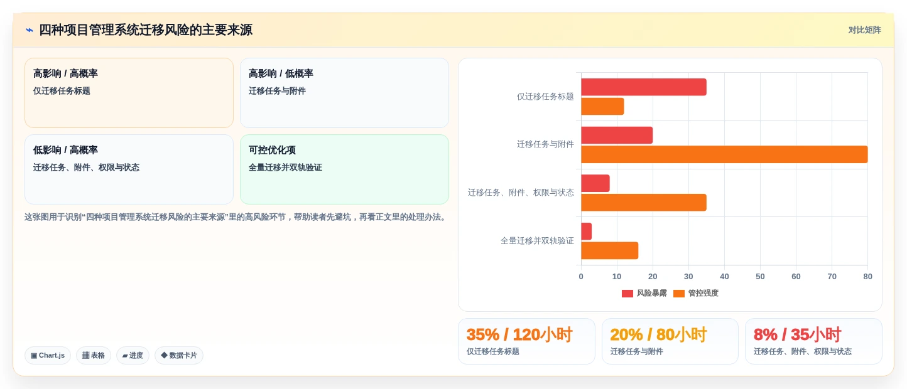Click the description paragraph starting 这张图用于识别

[x=236, y=217]
